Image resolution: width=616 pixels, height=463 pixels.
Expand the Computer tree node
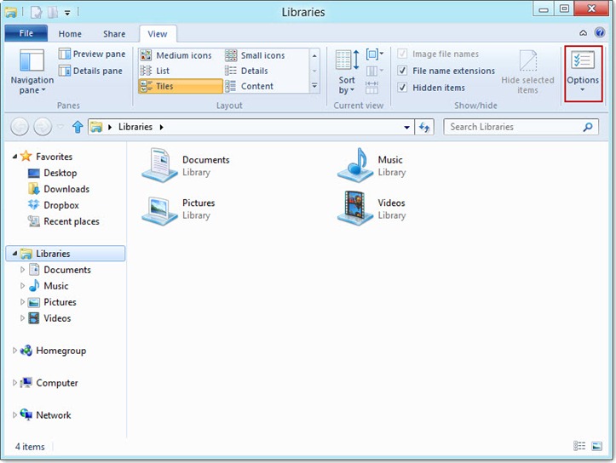(15, 383)
